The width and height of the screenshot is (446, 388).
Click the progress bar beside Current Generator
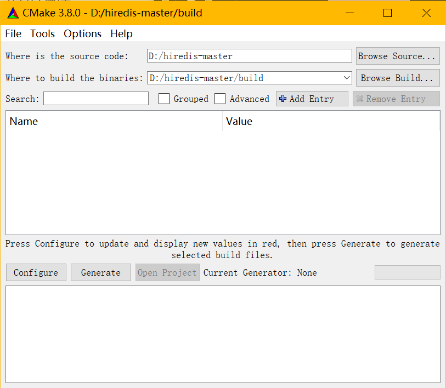(407, 272)
